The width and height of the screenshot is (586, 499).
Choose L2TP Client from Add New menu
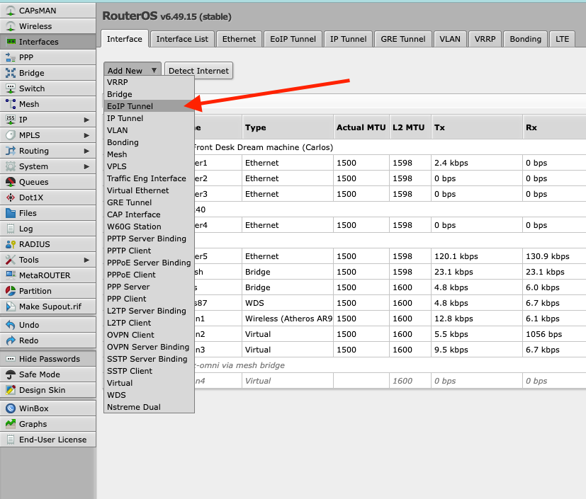pyautogui.click(x=149, y=323)
